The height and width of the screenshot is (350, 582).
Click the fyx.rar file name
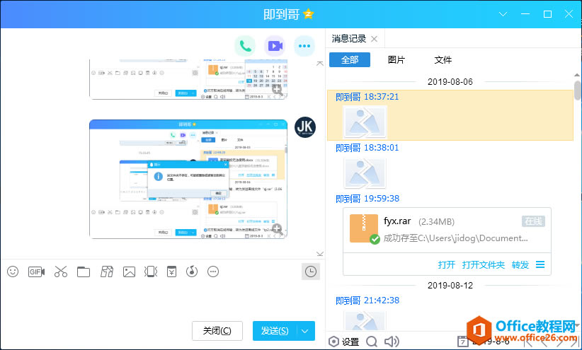click(x=397, y=221)
